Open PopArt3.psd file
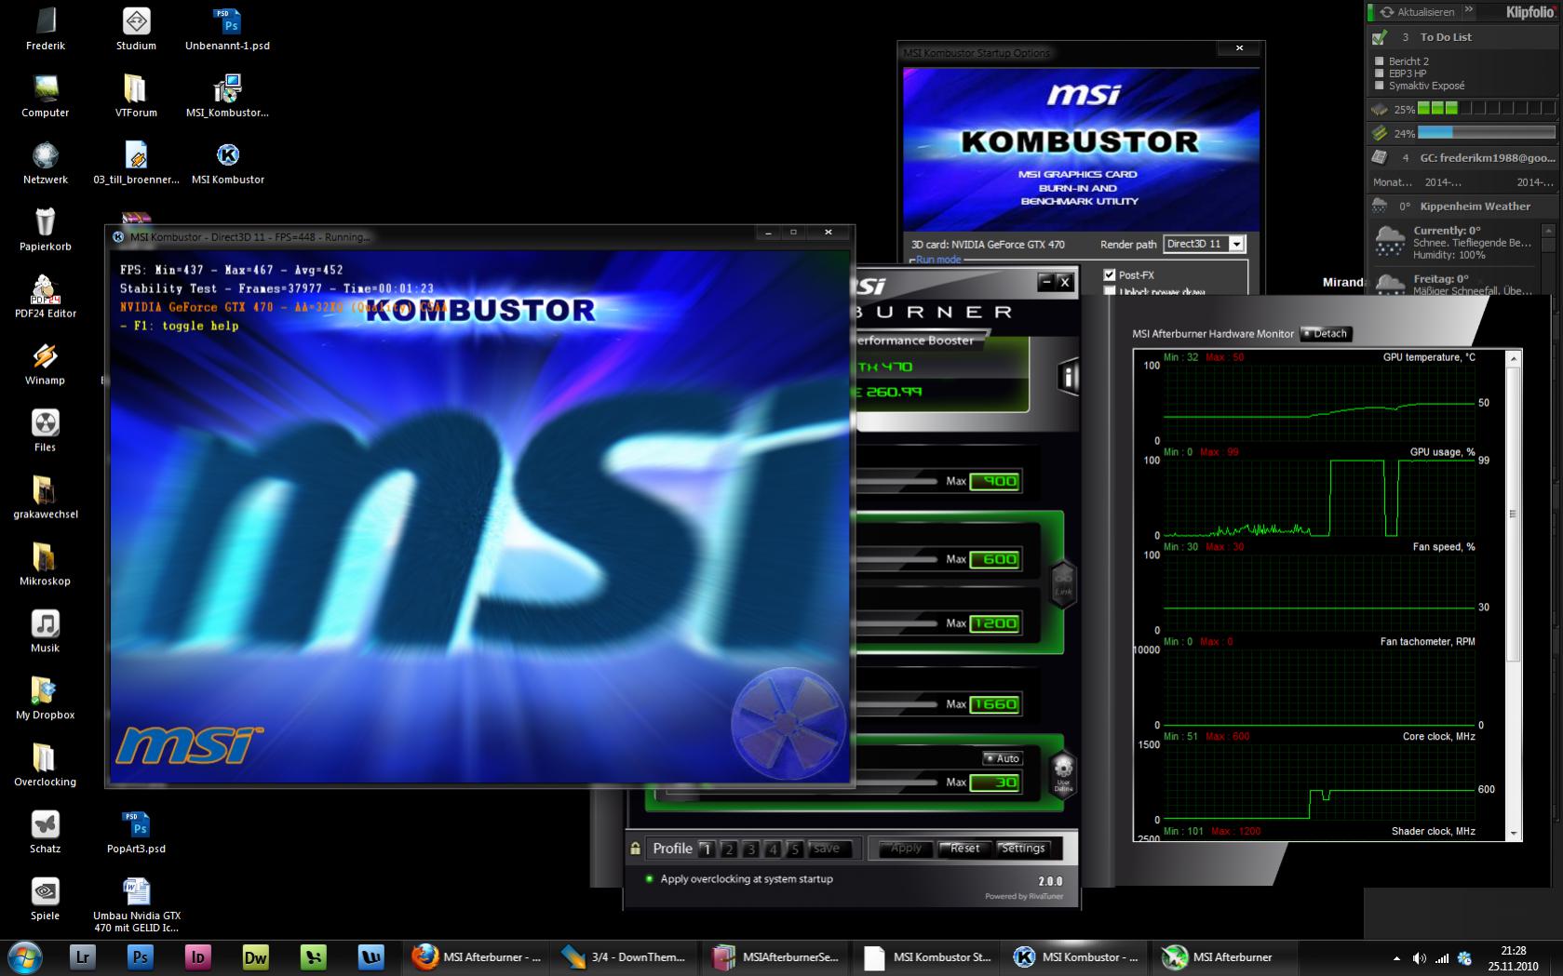The width and height of the screenshot is (1563, 976). point(136,833)
